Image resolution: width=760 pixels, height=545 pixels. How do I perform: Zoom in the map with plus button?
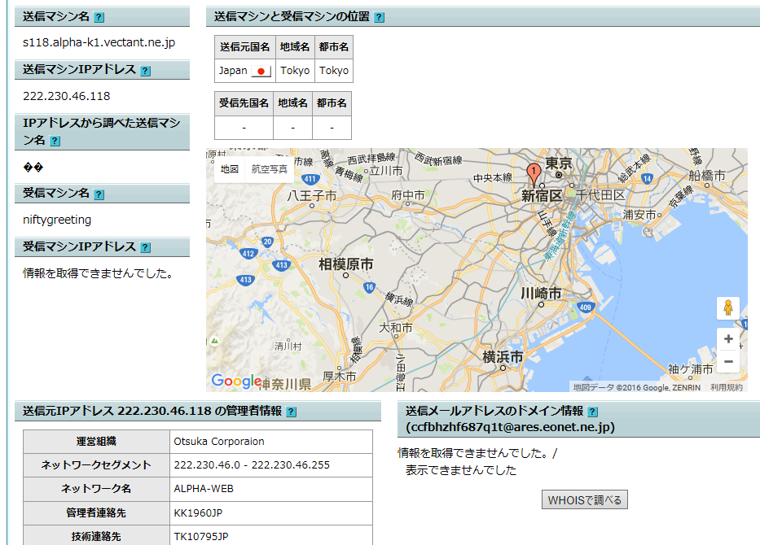tap(728, 339)
